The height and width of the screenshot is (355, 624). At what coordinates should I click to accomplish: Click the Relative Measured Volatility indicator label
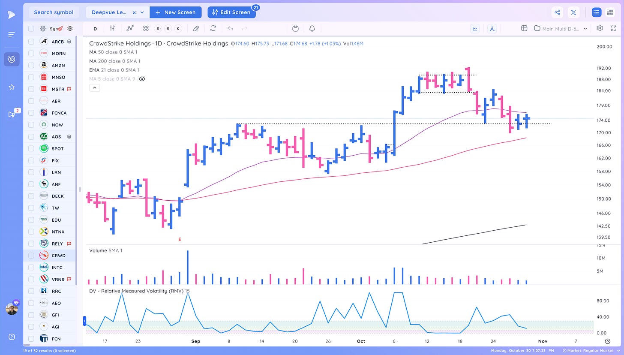click(x=139, y=291)
